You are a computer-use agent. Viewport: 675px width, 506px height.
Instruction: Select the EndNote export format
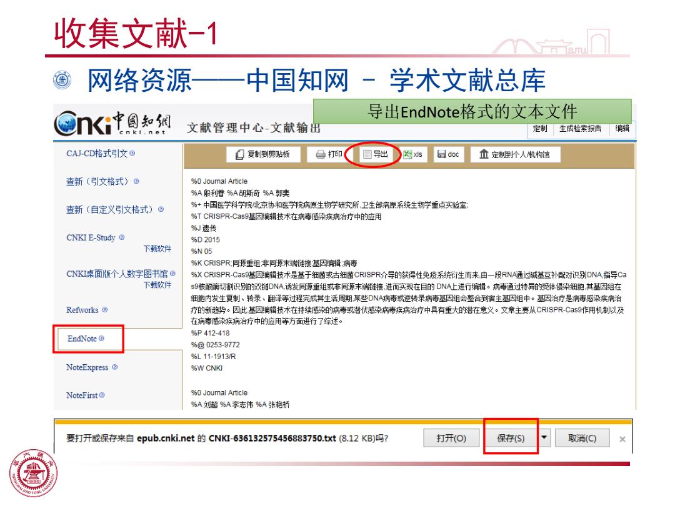[x=82, y=339]
